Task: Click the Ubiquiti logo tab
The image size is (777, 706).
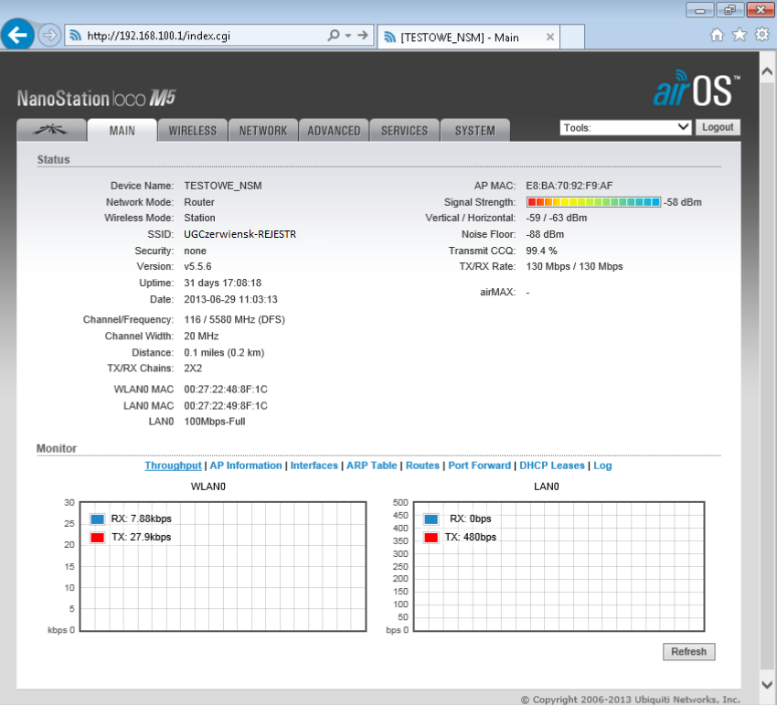Action: [51, 130]
